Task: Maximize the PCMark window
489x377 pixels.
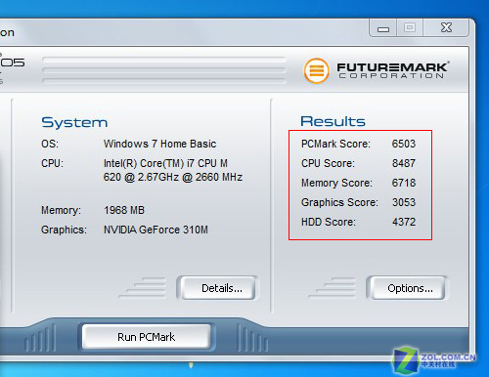Action: click(410, 28)
